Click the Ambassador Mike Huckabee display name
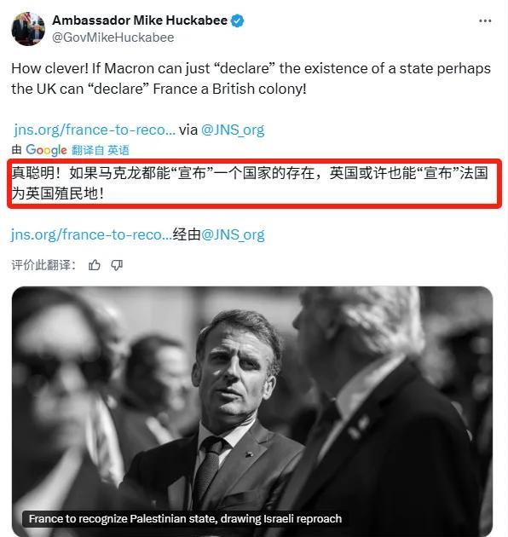The height and width of the screenshot is (537, 508). pos(140,20)
